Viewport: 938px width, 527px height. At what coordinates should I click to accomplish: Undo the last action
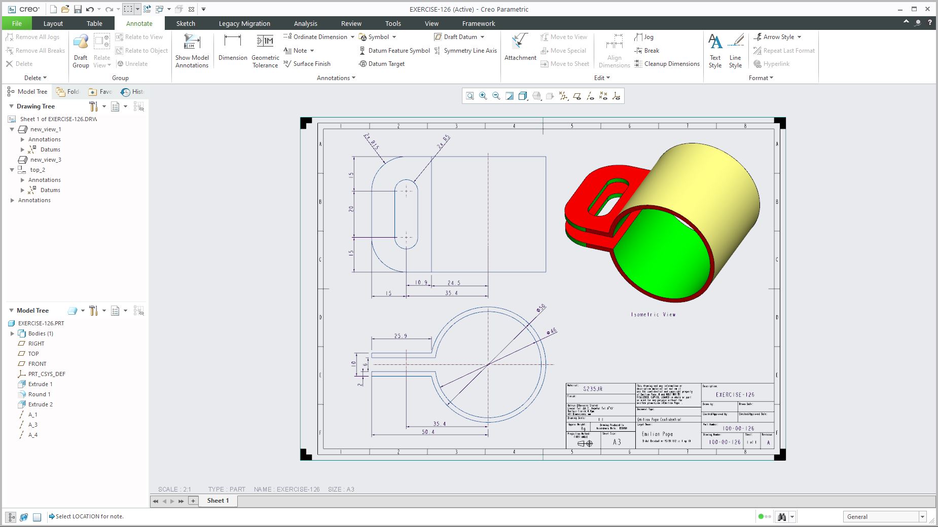click(x=90, y=9)
